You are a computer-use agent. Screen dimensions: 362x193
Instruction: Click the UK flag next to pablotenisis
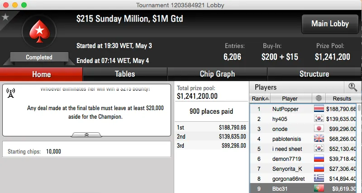(319, 139)
